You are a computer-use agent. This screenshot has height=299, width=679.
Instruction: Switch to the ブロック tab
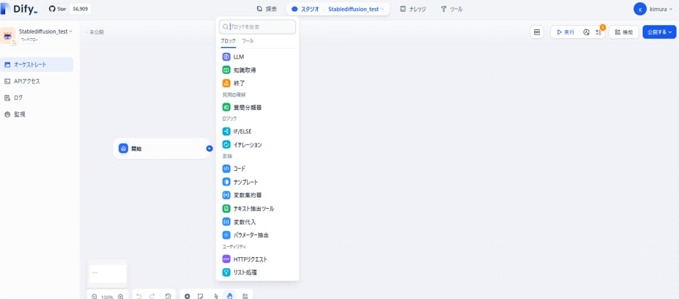click(x=229, y=41)
